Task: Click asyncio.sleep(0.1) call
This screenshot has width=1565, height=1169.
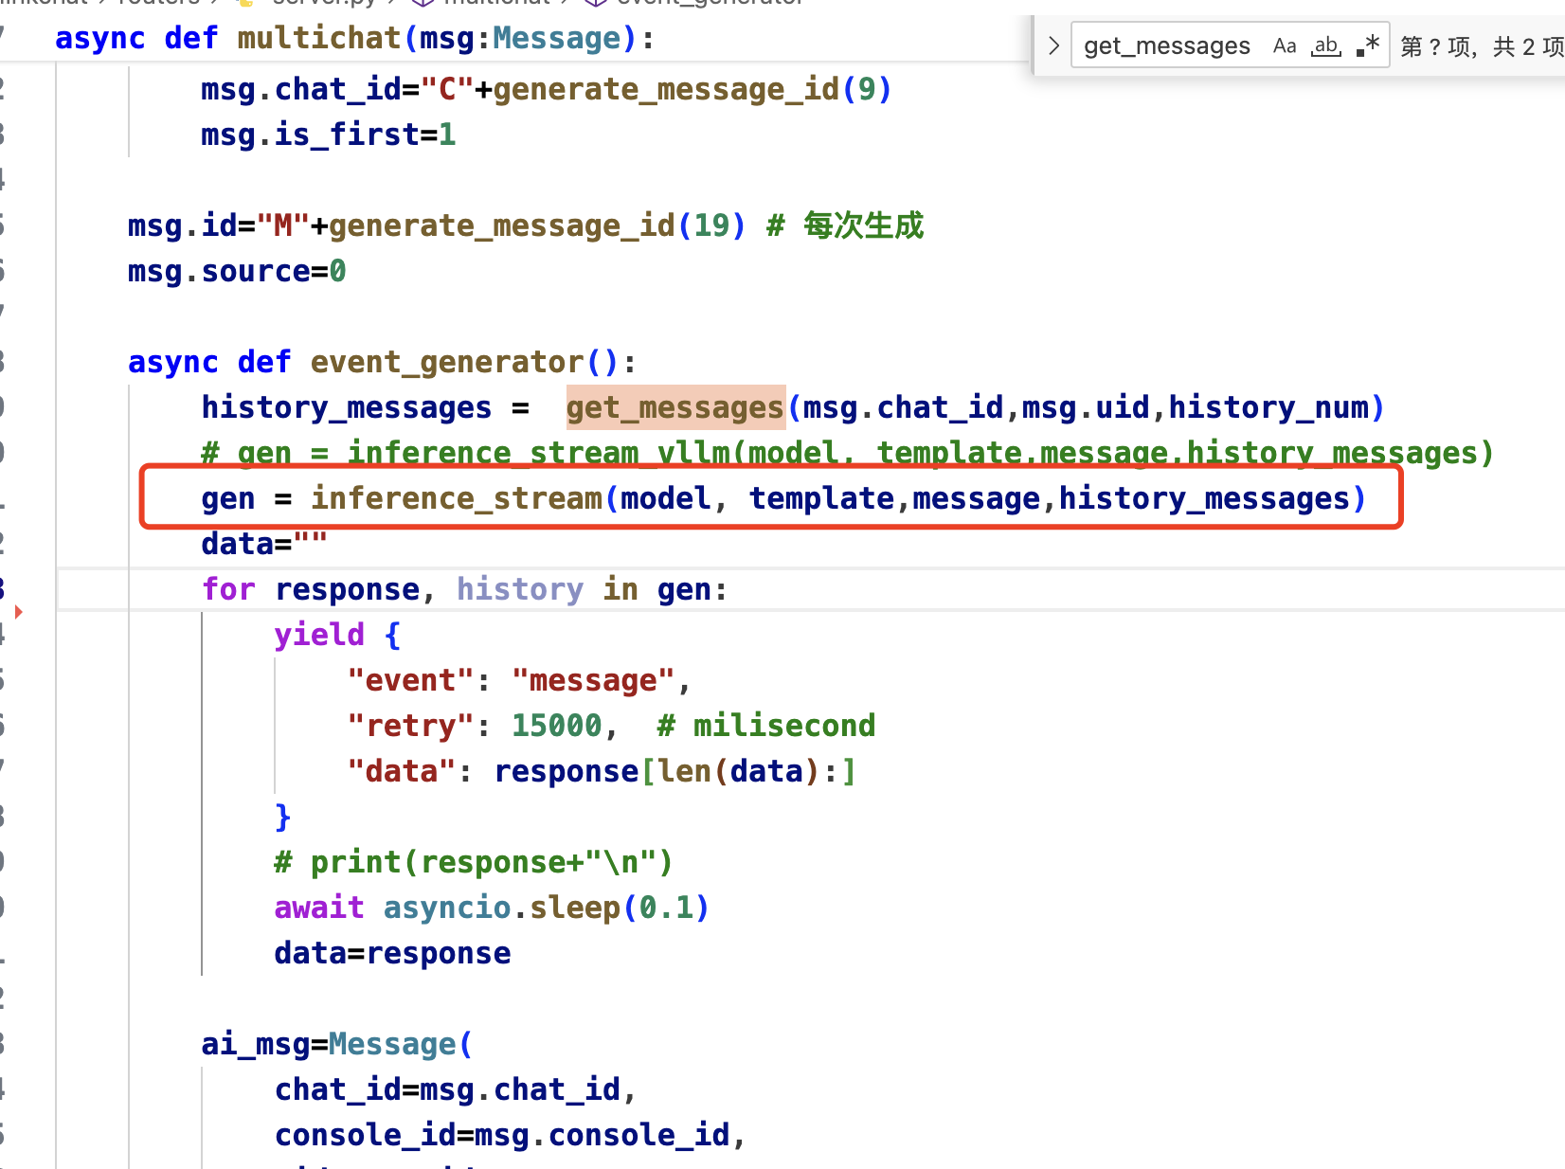Action: click(x=546, y=908)
